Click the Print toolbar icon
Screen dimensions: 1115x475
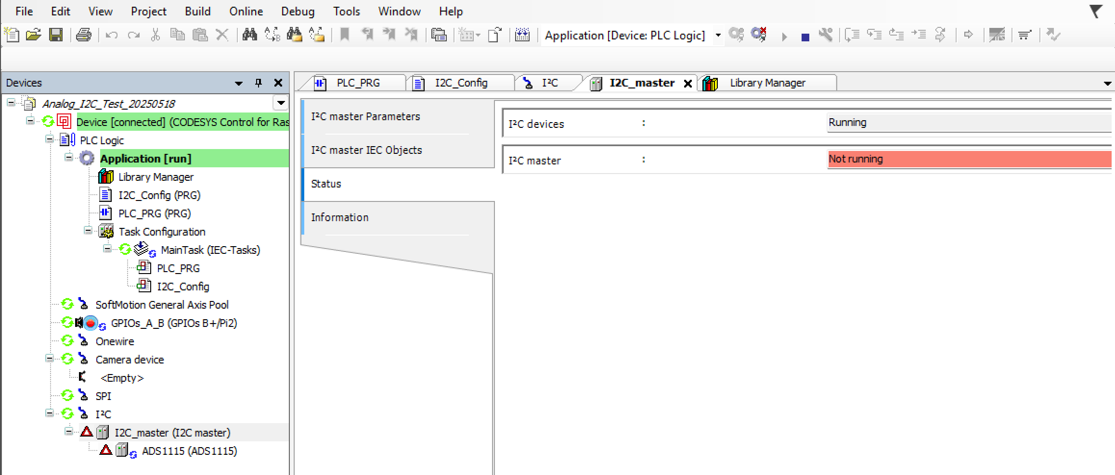pos(83,35)
